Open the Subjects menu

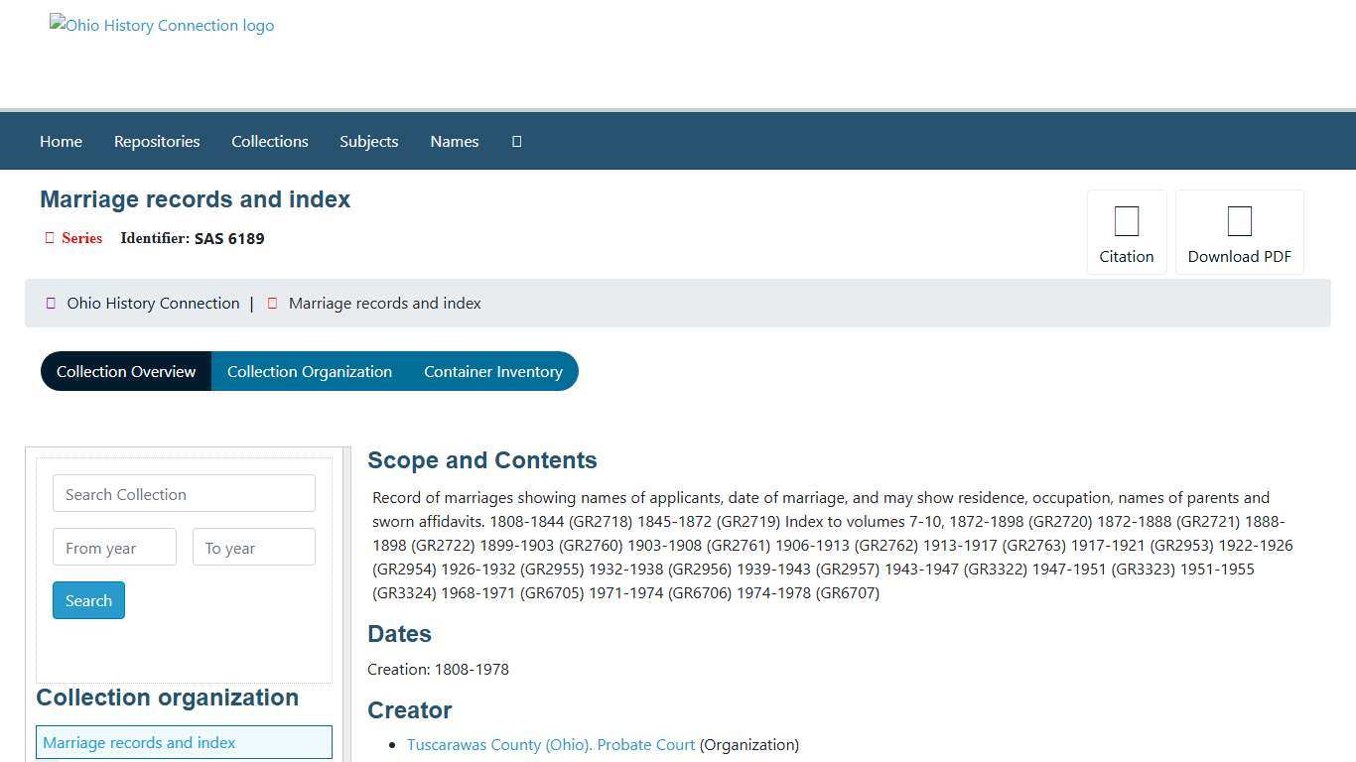368,141
